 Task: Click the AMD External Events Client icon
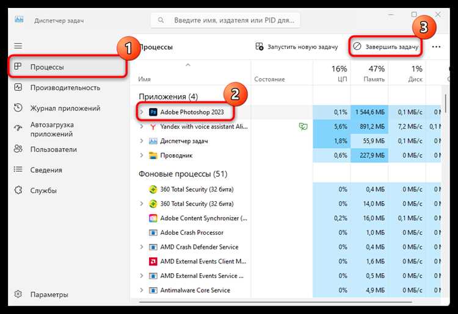(x=153, y=262)
